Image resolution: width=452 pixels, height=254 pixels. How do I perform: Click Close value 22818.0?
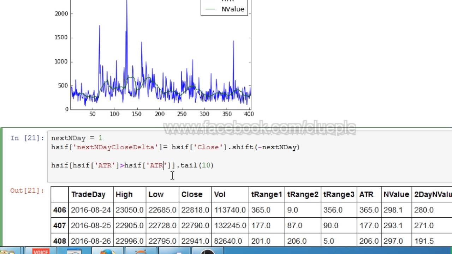click(x=195, y=210)
